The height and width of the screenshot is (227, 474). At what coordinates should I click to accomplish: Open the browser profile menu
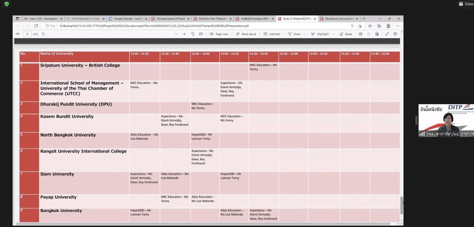point(388,26)
